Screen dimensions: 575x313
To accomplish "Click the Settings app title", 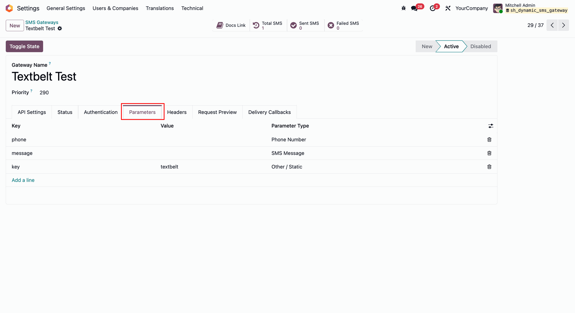I will coord(28,8).
